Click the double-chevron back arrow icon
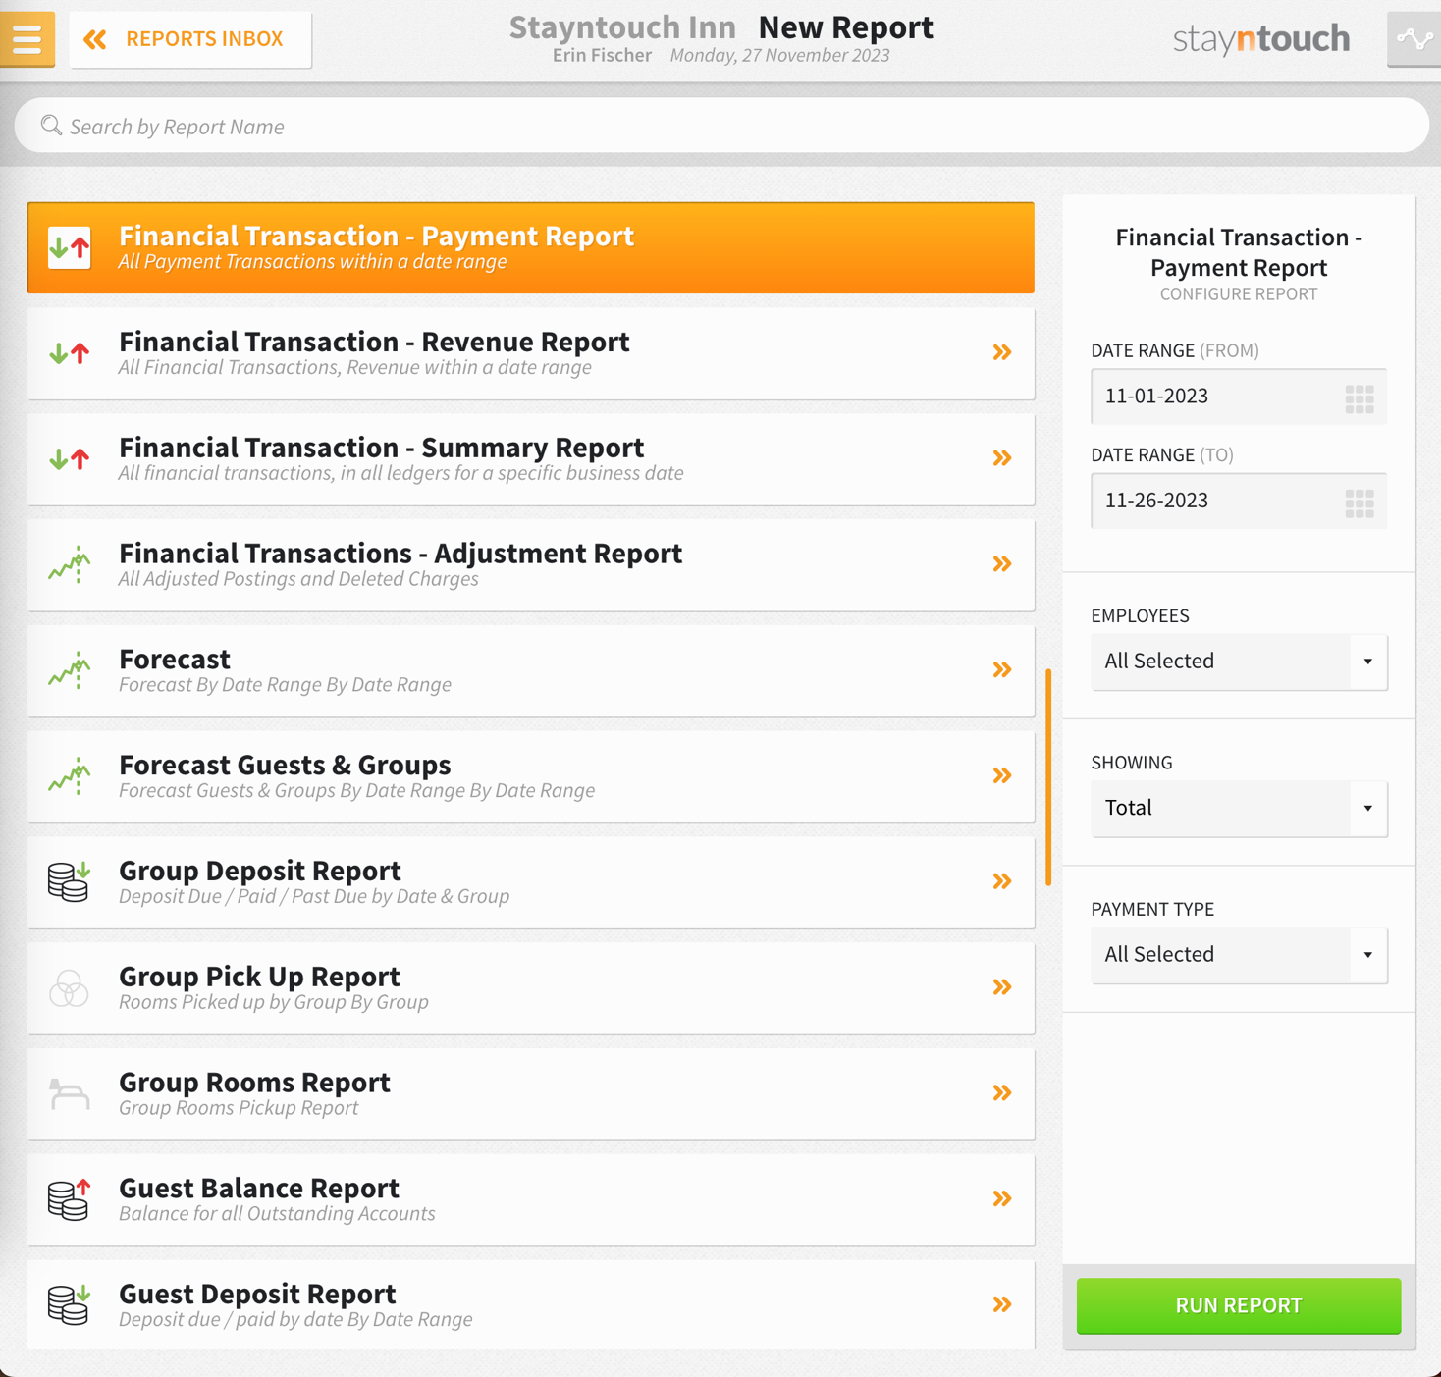The image size is (1441, 1377). pos(95,39)
